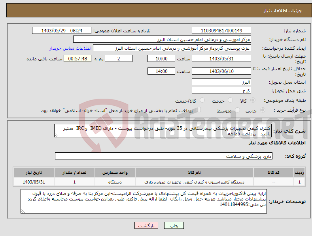Click the واحد شمارش column header
This screenshot has height=236, width=312.
pos(115,172)
